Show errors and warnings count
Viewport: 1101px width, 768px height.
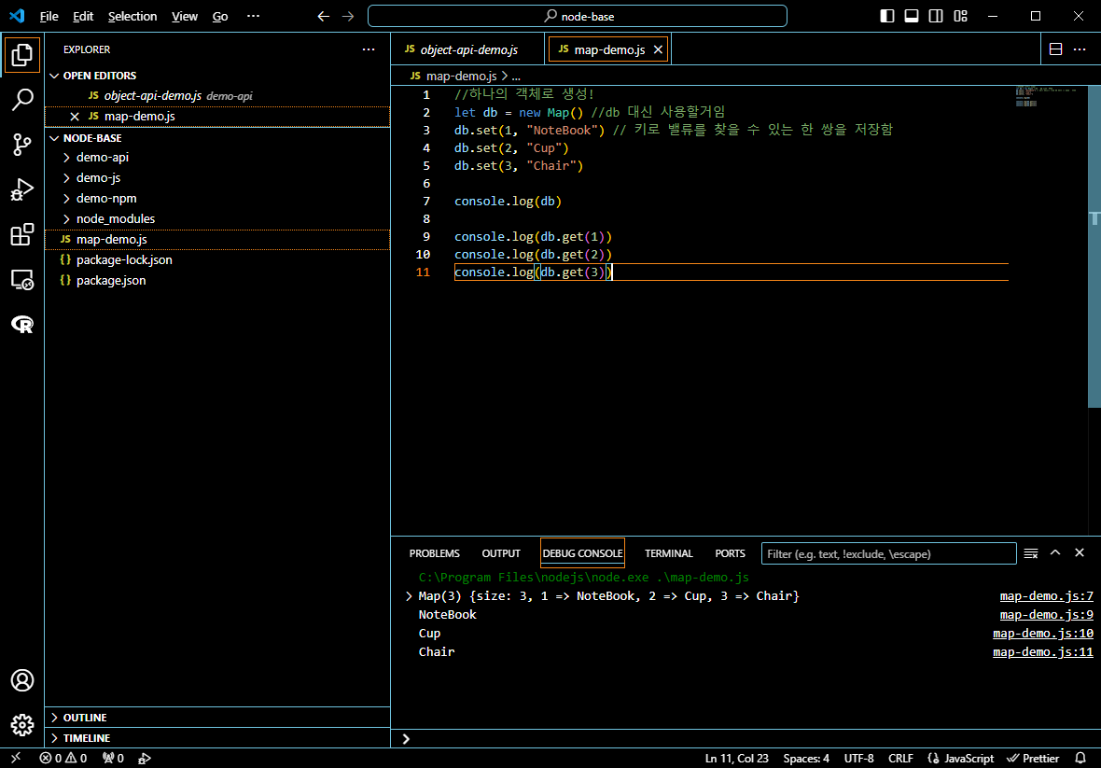(63, 758)
